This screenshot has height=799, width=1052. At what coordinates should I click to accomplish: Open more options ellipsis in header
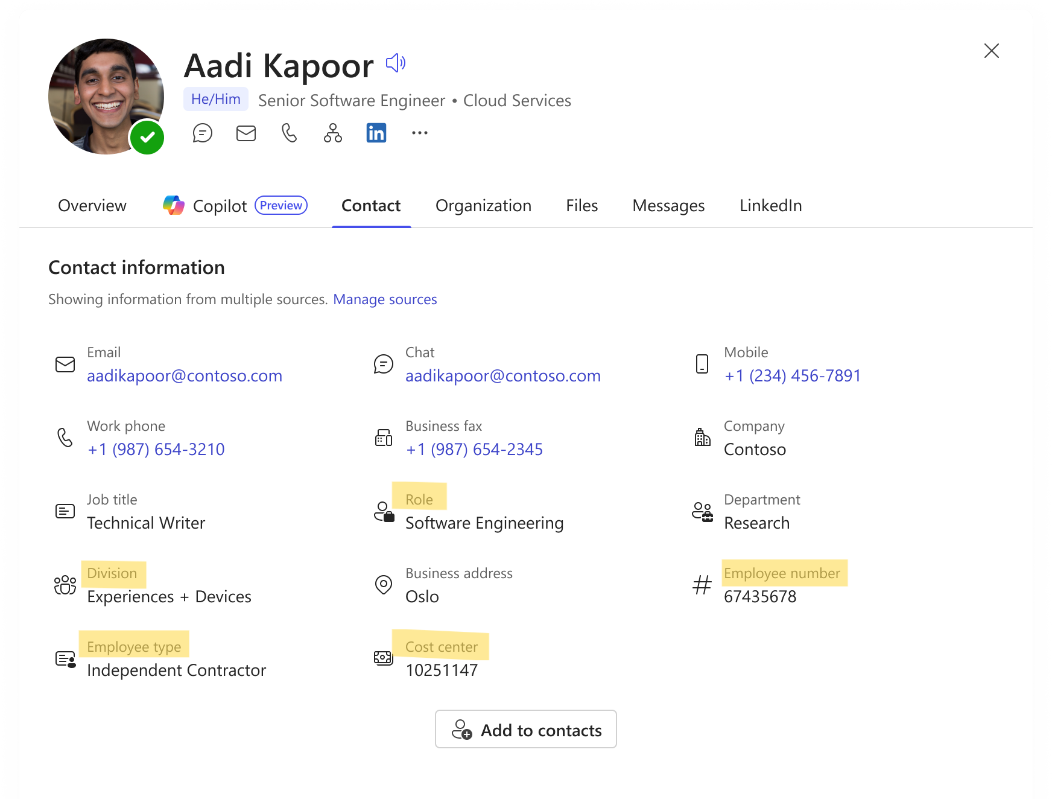pos(420,133)
